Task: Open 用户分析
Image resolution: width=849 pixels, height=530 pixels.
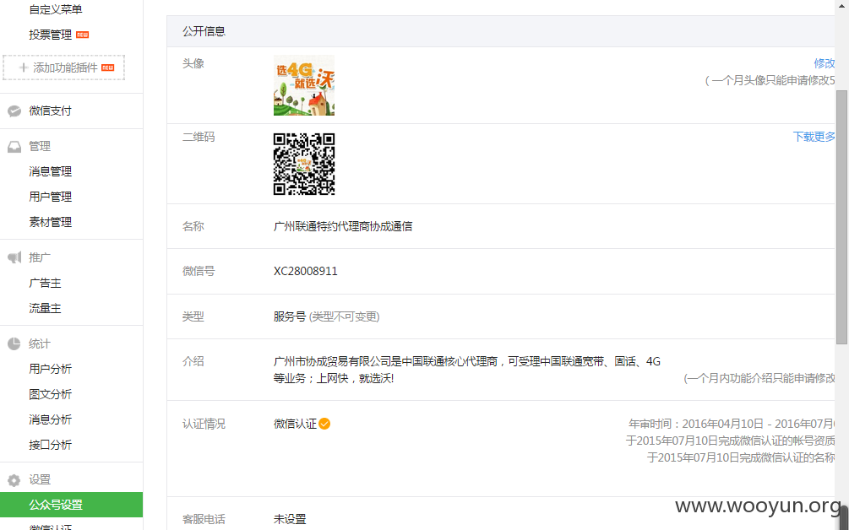Action: point(51,369)
